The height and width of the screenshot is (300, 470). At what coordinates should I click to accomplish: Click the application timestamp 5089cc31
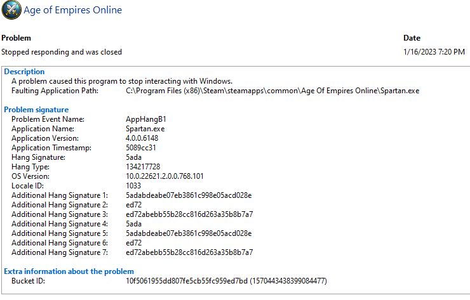coord(141,148)
